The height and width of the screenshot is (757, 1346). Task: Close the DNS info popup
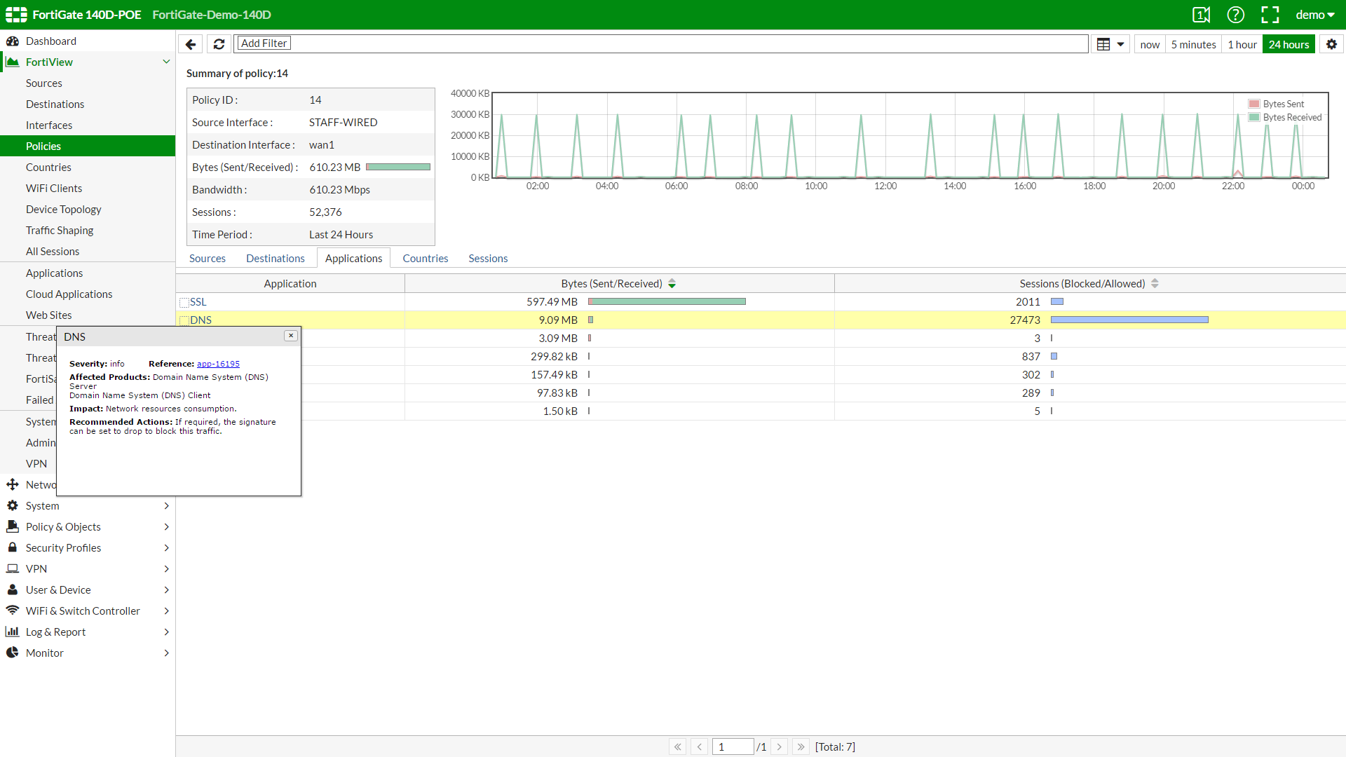tap(291, 336)
